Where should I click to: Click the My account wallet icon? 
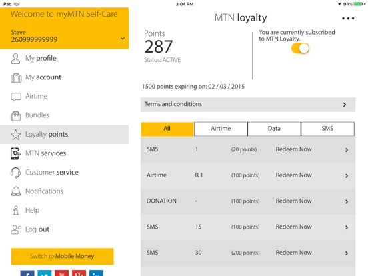click(16, 77)
